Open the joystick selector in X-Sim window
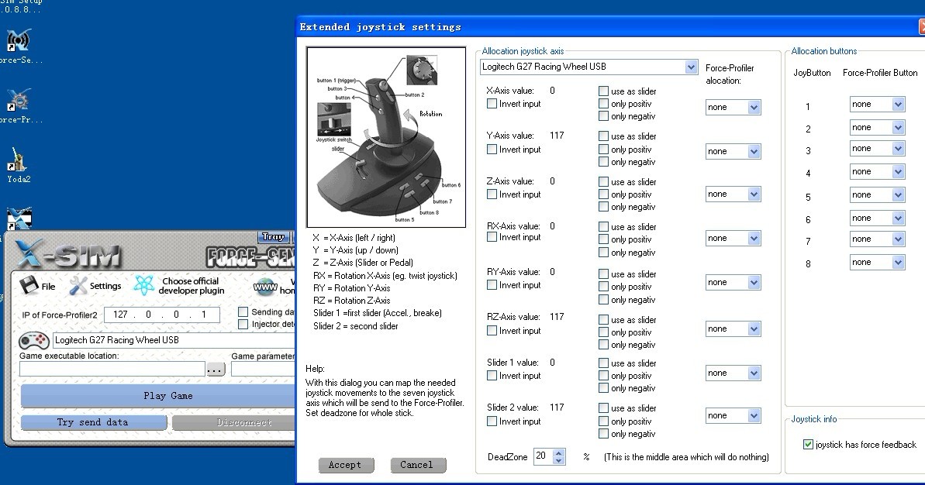The image size is (925, 485). 174,340
